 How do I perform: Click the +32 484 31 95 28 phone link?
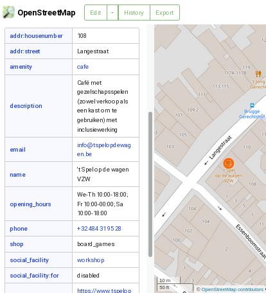(99, 229)
